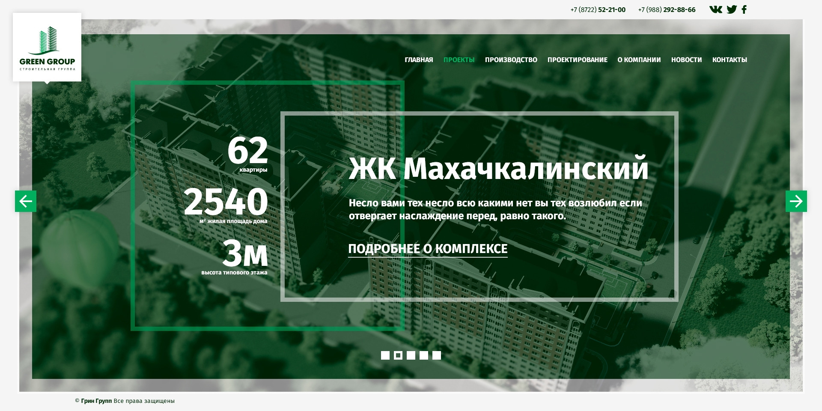Select the second slider dot
The height and width of the screenshot is (411, 822).
pyautogui.click(x=398, y=355)
